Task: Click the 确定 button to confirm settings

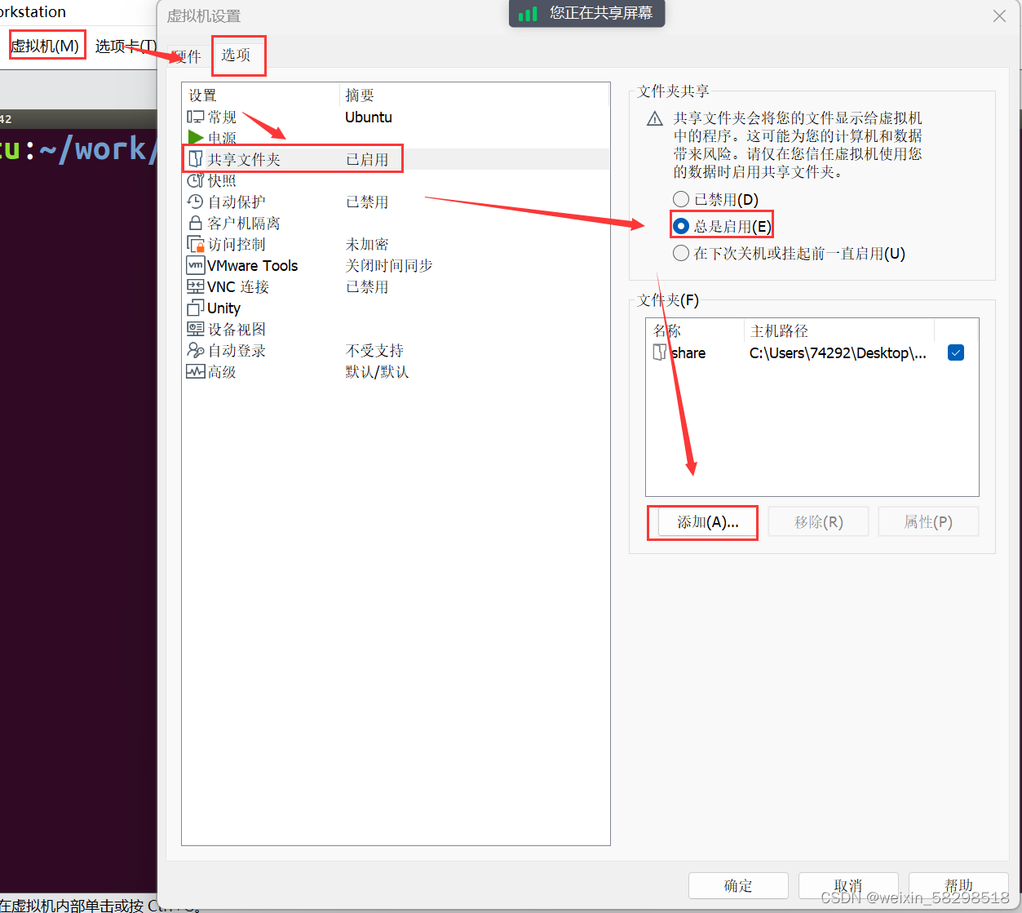Action: [x=737, y=885]
